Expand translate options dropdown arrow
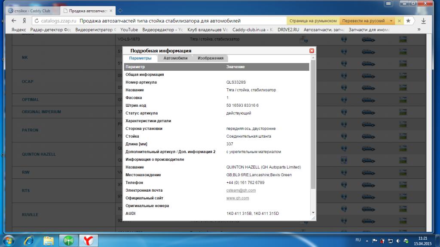 click(x=391, y=21)
